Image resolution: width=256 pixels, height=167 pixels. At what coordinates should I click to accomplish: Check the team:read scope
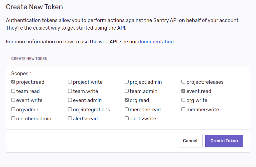pos(13,91)
